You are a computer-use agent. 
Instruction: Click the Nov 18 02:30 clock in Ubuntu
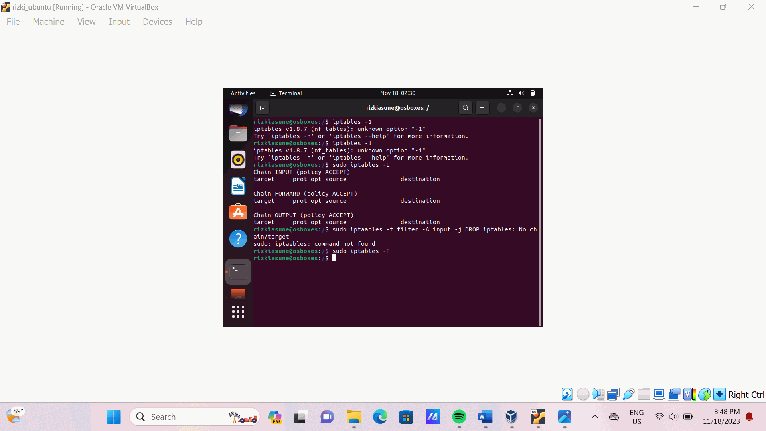pyautogui.click(x=398, y=93)
